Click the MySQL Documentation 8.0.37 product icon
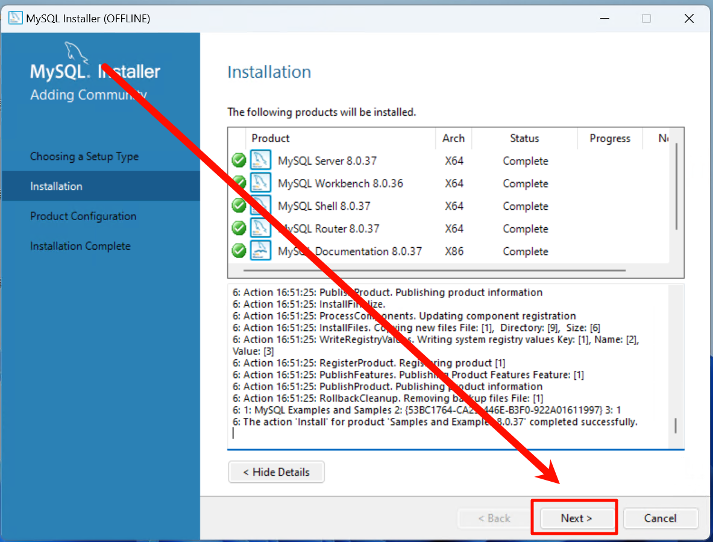The image size is (713, 542). 260,251
